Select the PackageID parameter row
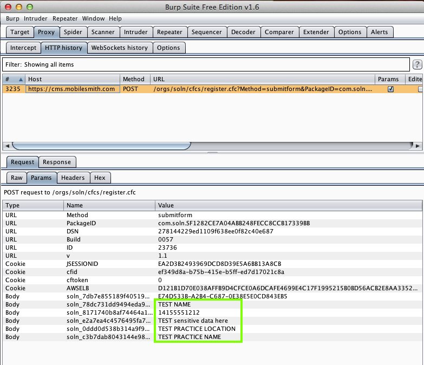The width and height of the screenshot is (424, 365). click(212, 223)
